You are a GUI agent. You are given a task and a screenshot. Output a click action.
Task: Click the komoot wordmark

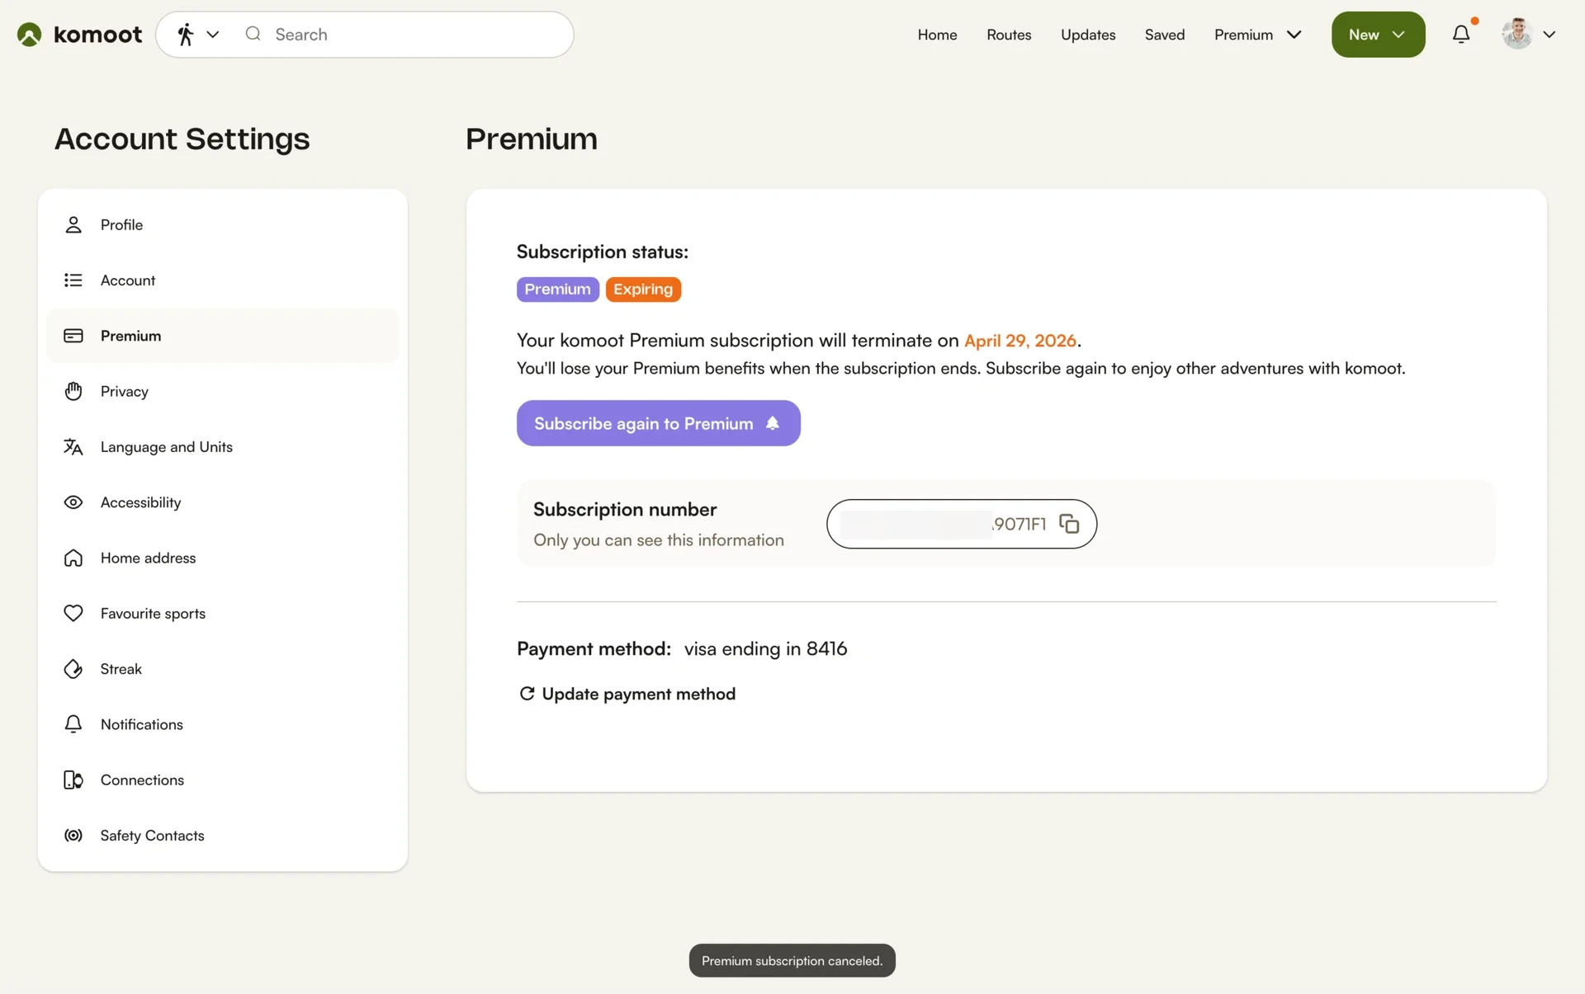coord(97,35)
